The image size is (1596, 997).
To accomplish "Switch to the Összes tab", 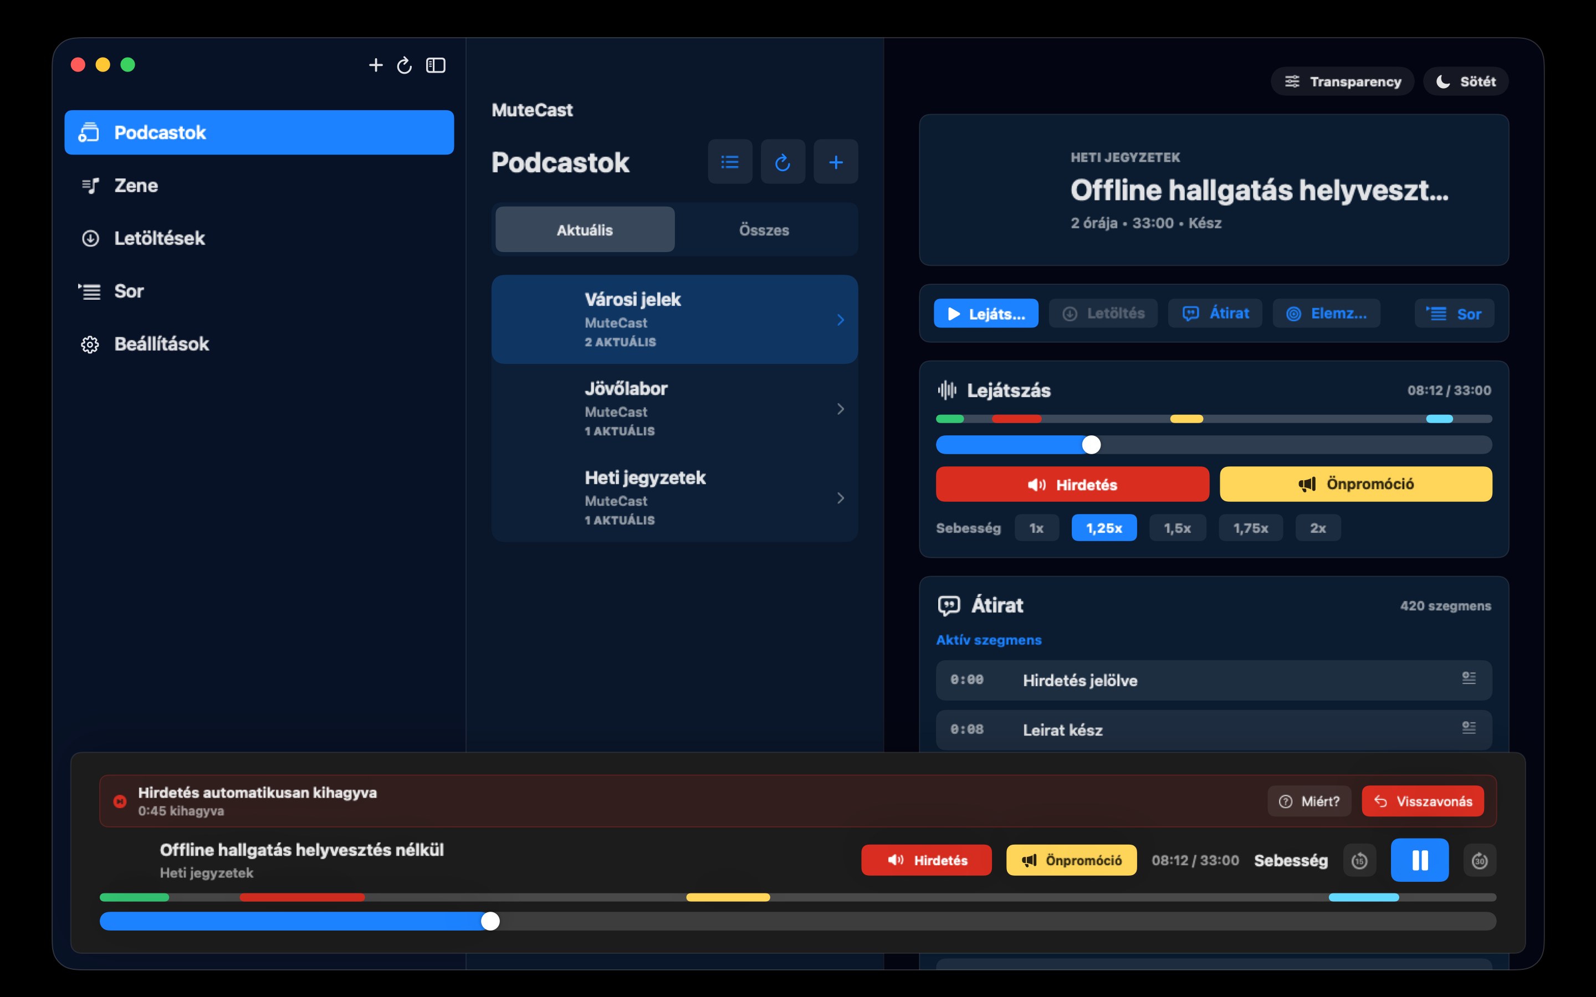I will 764,229.
